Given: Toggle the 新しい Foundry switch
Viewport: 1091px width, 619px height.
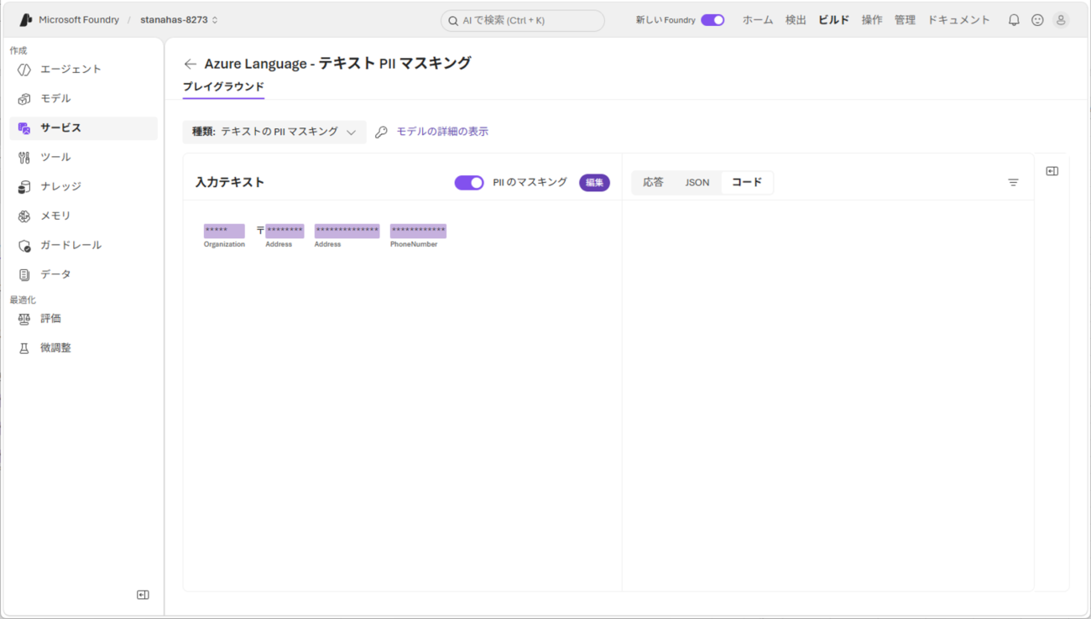Looking at the screenshot, I should pyautogui.click(x=713, y=20).
